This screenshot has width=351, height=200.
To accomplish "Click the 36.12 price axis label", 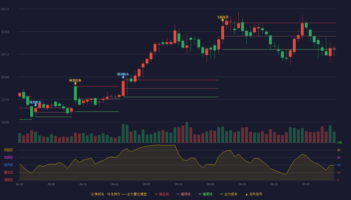I will click(x=5, y=9).
